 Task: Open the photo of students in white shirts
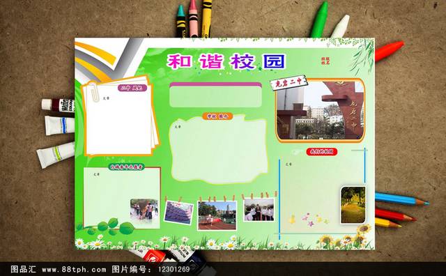coord(259,209)
